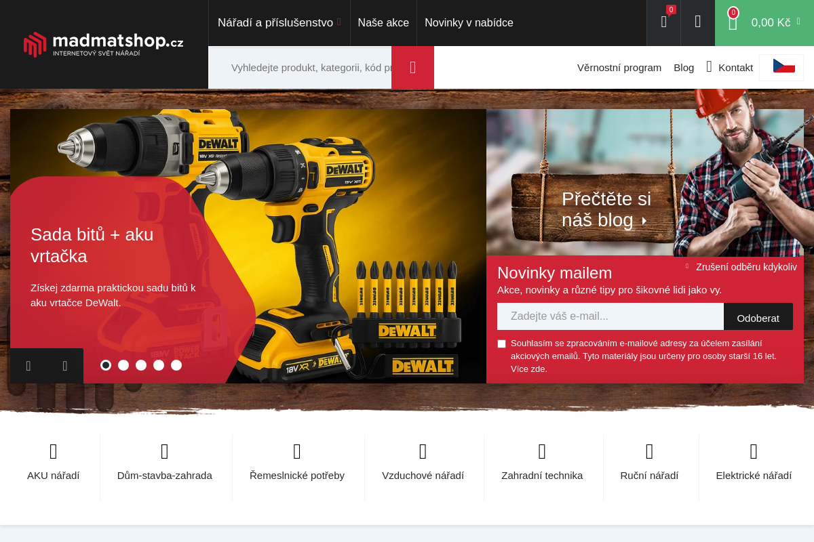The height and width of the screenshot is (542, 814).
Task: Open AKU nářadí category label
Action: [x=54, y=476]
